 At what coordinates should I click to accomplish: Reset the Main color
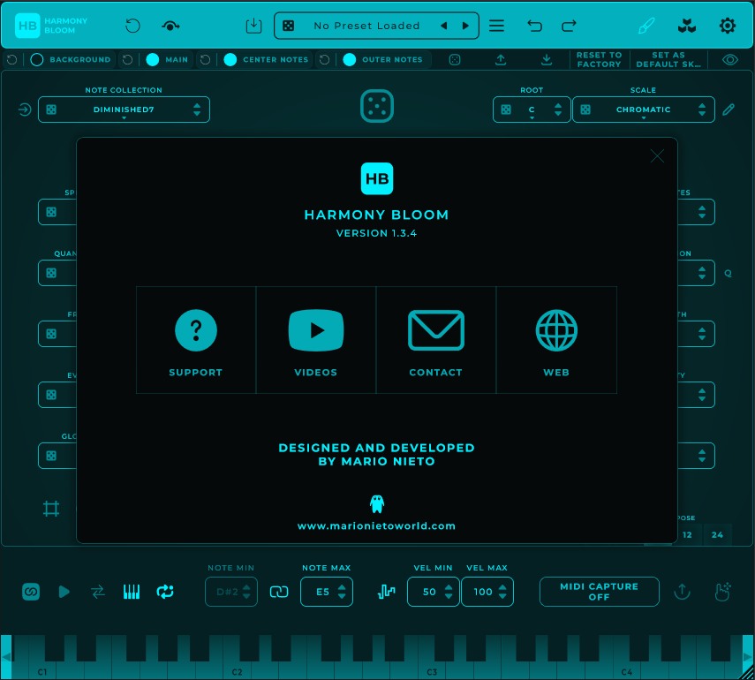click(127, 60)
